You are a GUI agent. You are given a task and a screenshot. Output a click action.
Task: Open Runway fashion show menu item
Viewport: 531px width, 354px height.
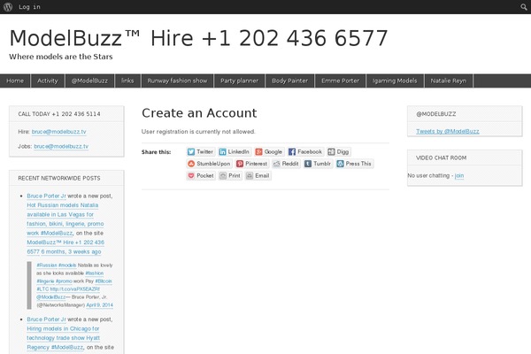[x=177, y=81]
